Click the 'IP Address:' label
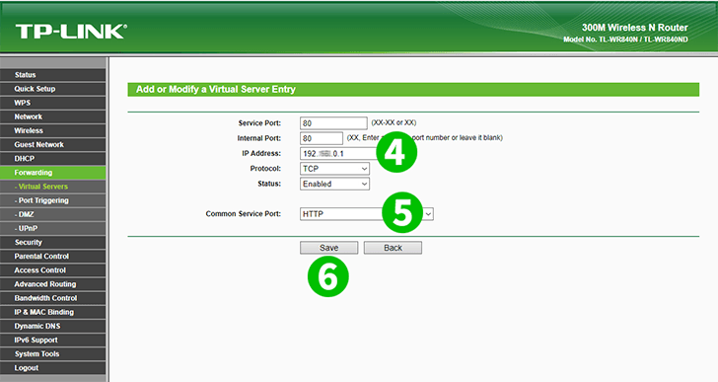This screenshot has width=718, height=382. pos(261,153)
